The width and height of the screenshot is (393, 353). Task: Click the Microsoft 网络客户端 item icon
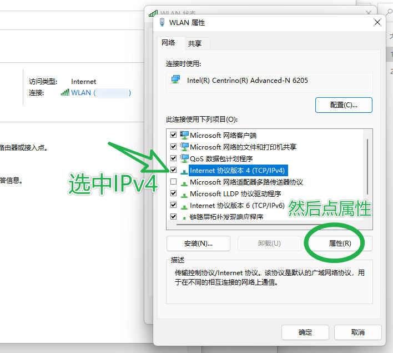tap(184, 135)
